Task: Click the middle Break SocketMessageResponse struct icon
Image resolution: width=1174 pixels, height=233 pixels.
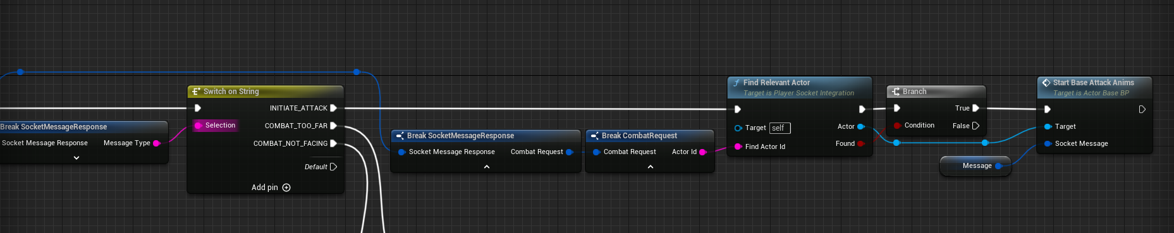Action: (400, 136)
